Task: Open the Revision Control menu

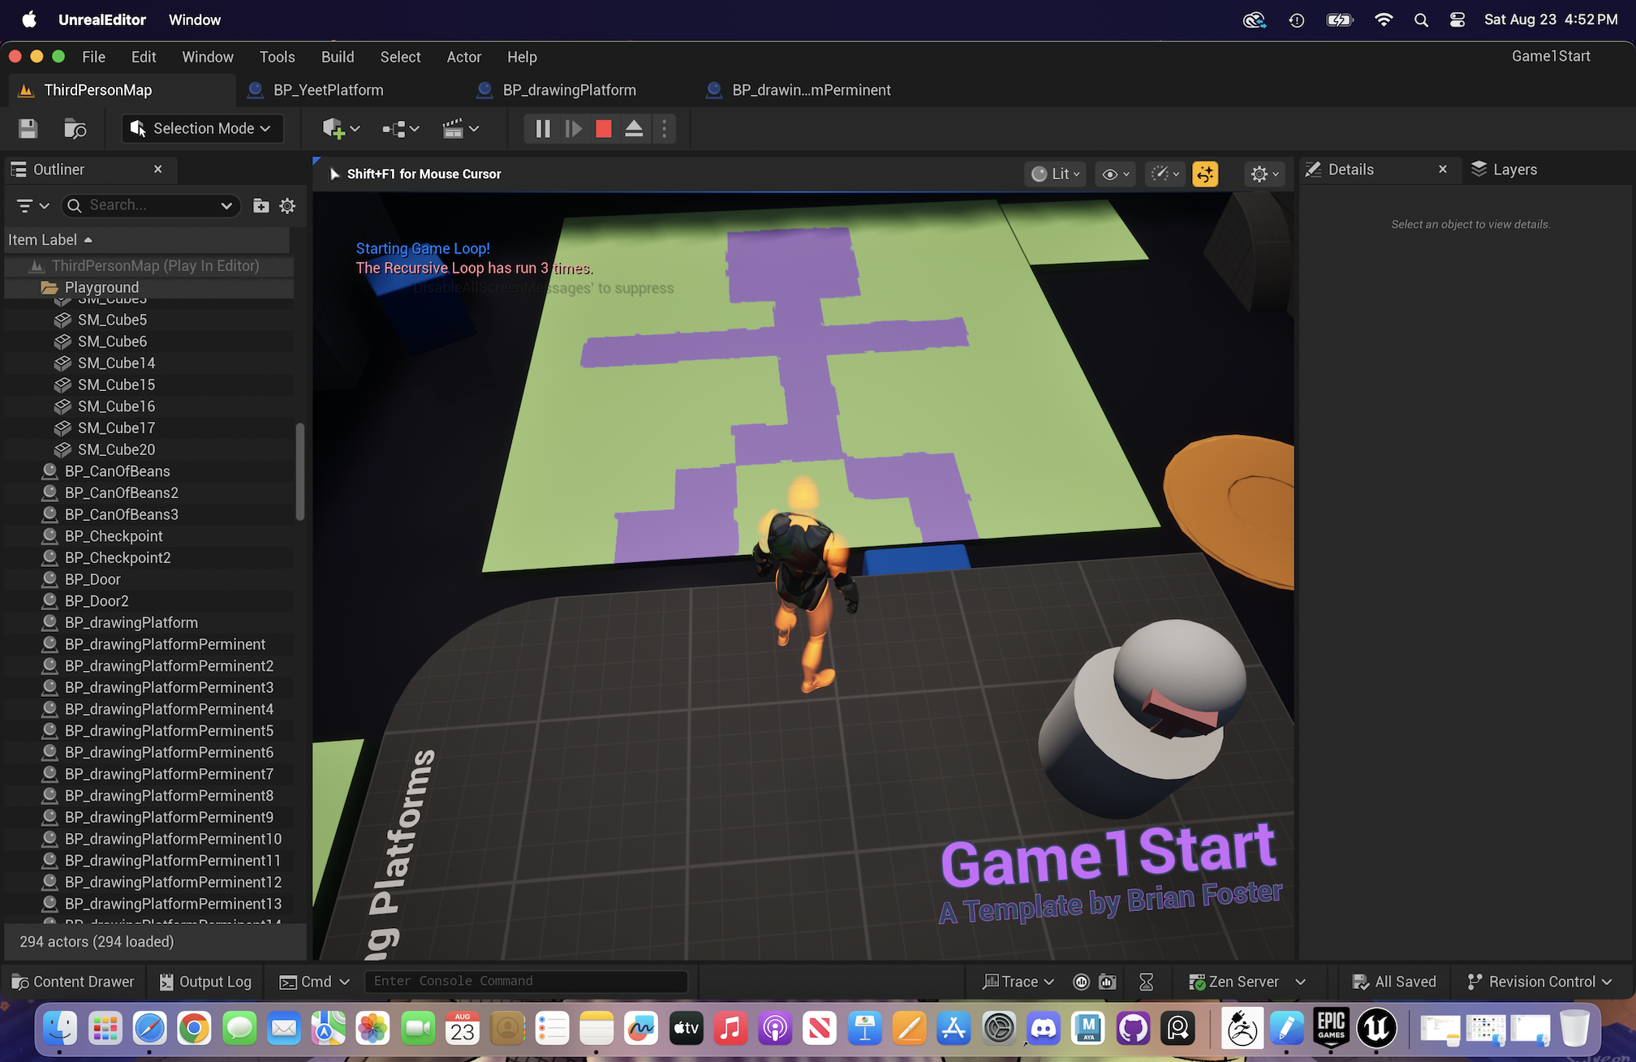Action: click(x=1539, y=982)
